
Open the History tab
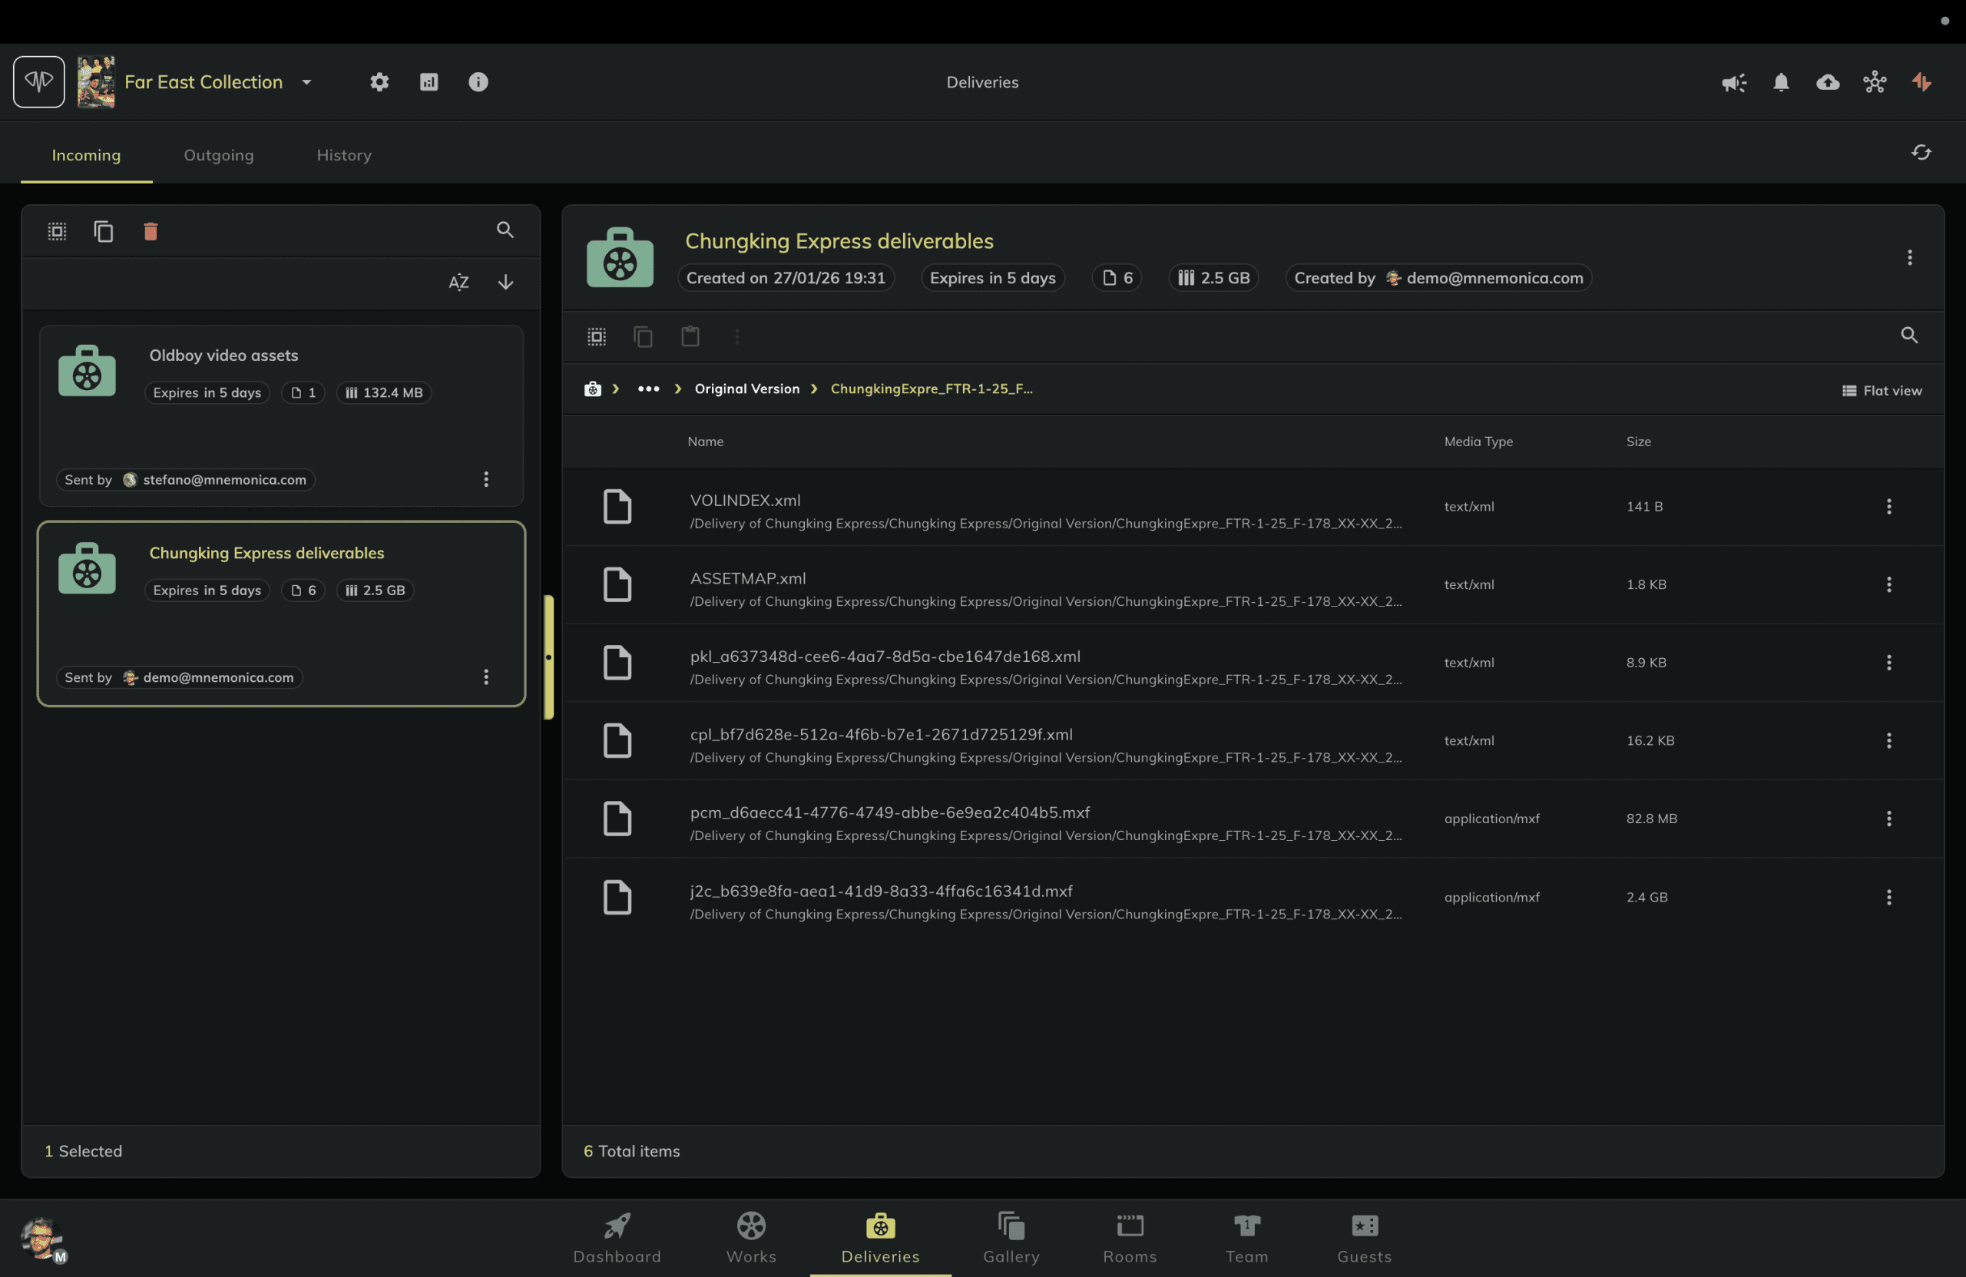343,154
